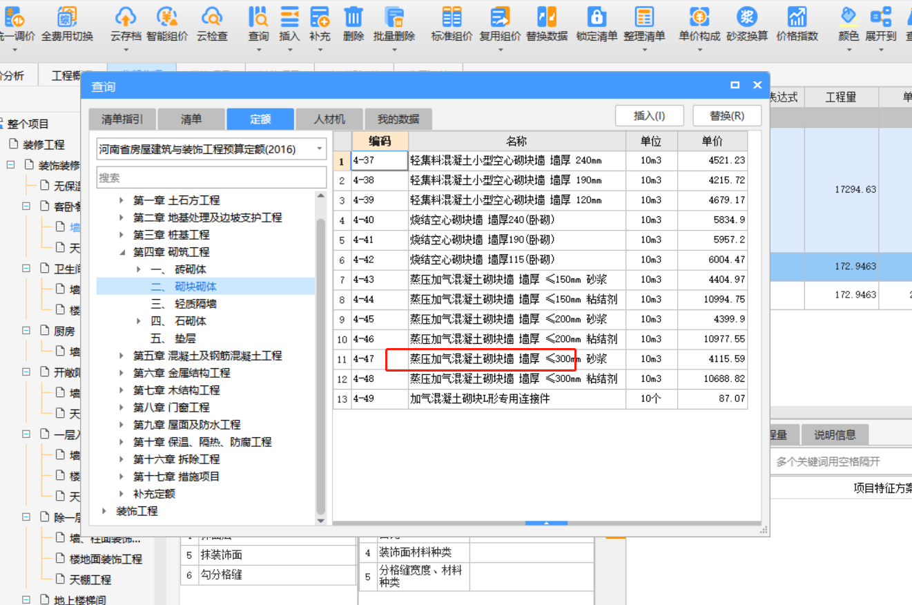Image resolution: width=912 pixels, height=605 pixels.
Task: Expand 补充定额 tree node
Action: (x=122, y=494)
